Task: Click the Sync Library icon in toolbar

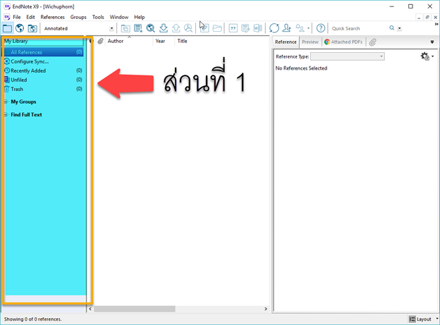Action: [x=274, y=28]
